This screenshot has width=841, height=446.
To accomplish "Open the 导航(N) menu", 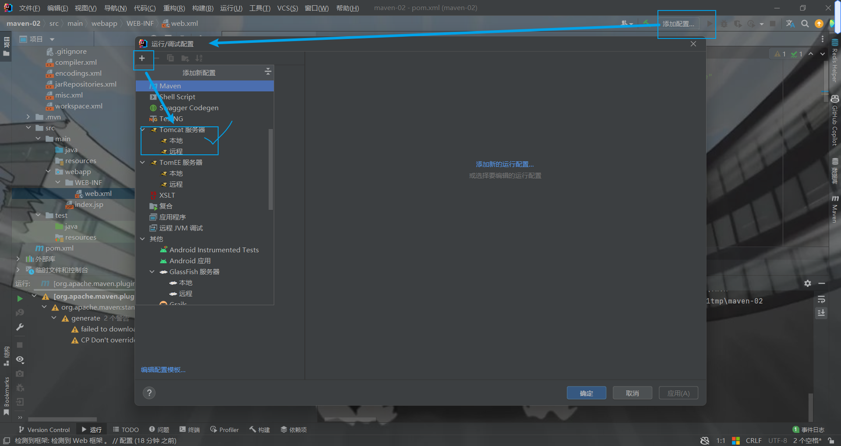I will 115,8.
